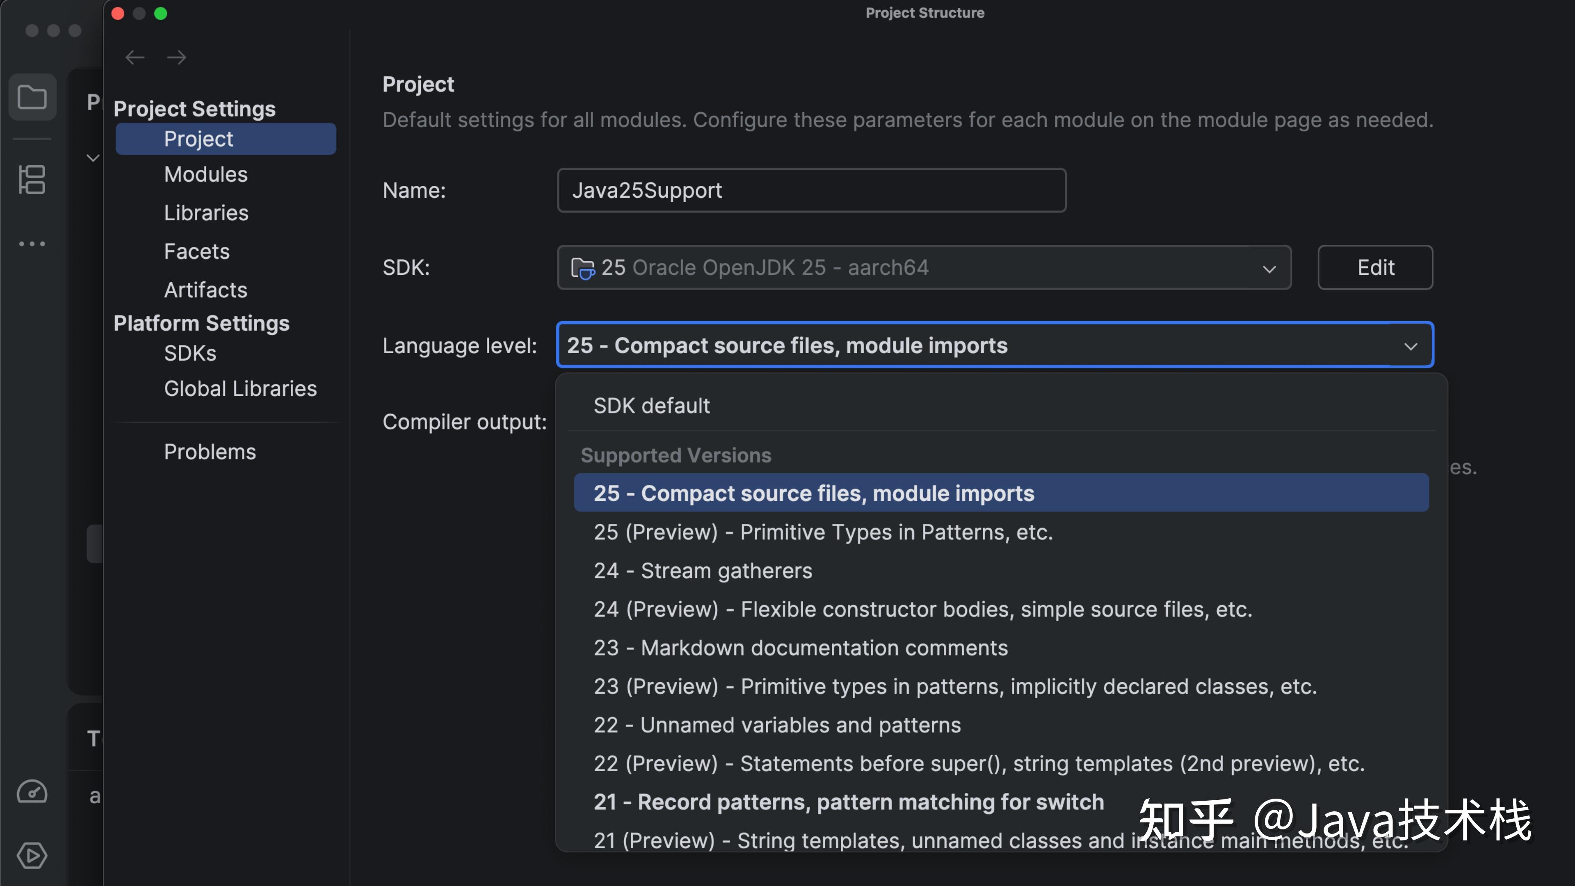Select Project in Project Settings
The width and height of the screenshot is (1575, 886).
pos(226,139)
